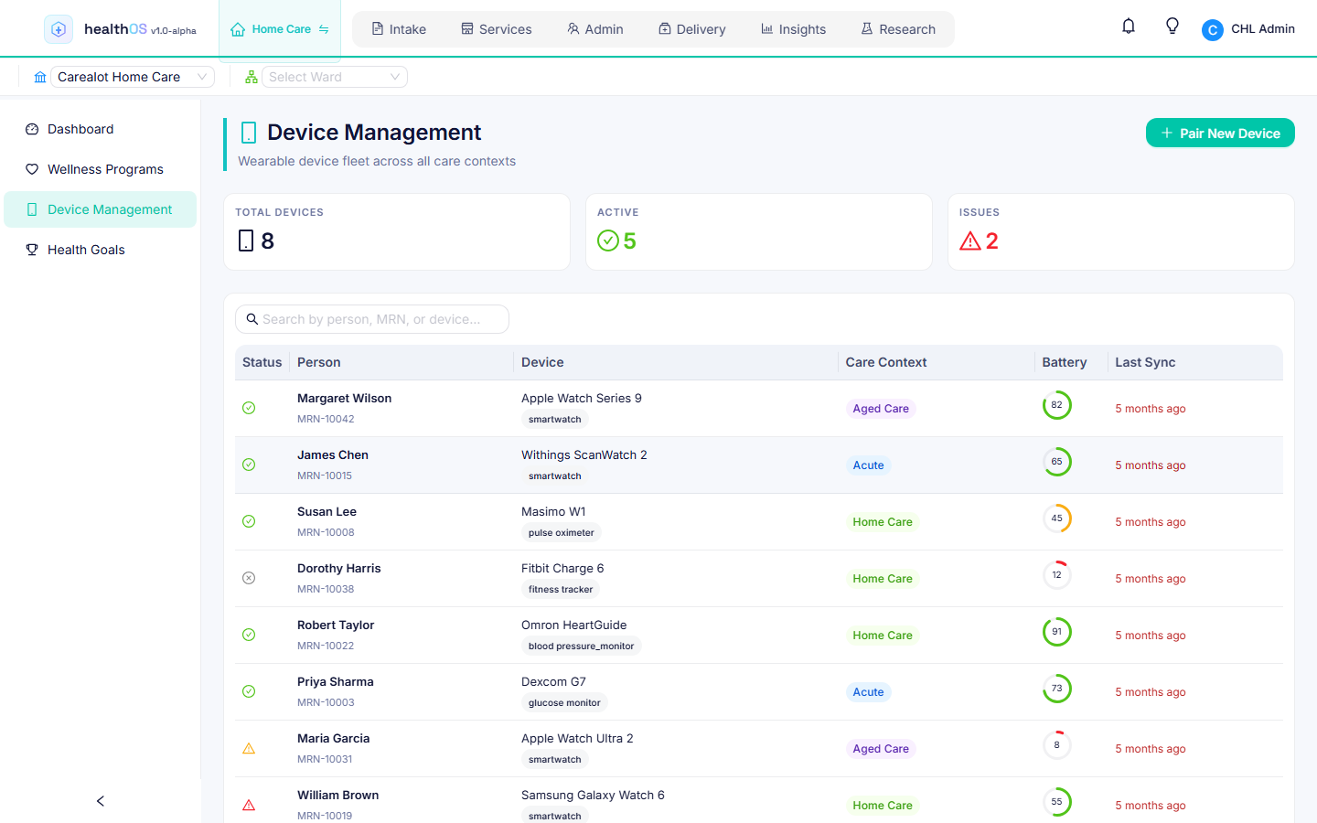
Task: Click James Chen's active status icon
Action: click(x=249, y=465)
